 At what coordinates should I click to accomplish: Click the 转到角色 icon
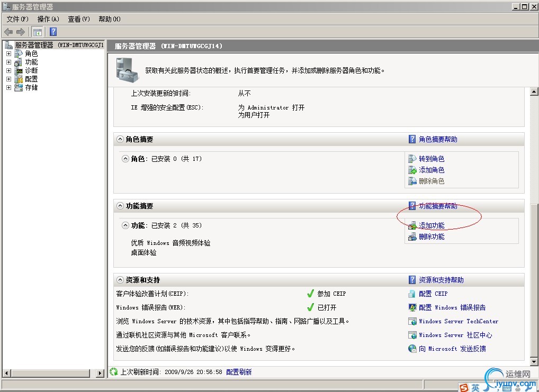pos(412,159)
